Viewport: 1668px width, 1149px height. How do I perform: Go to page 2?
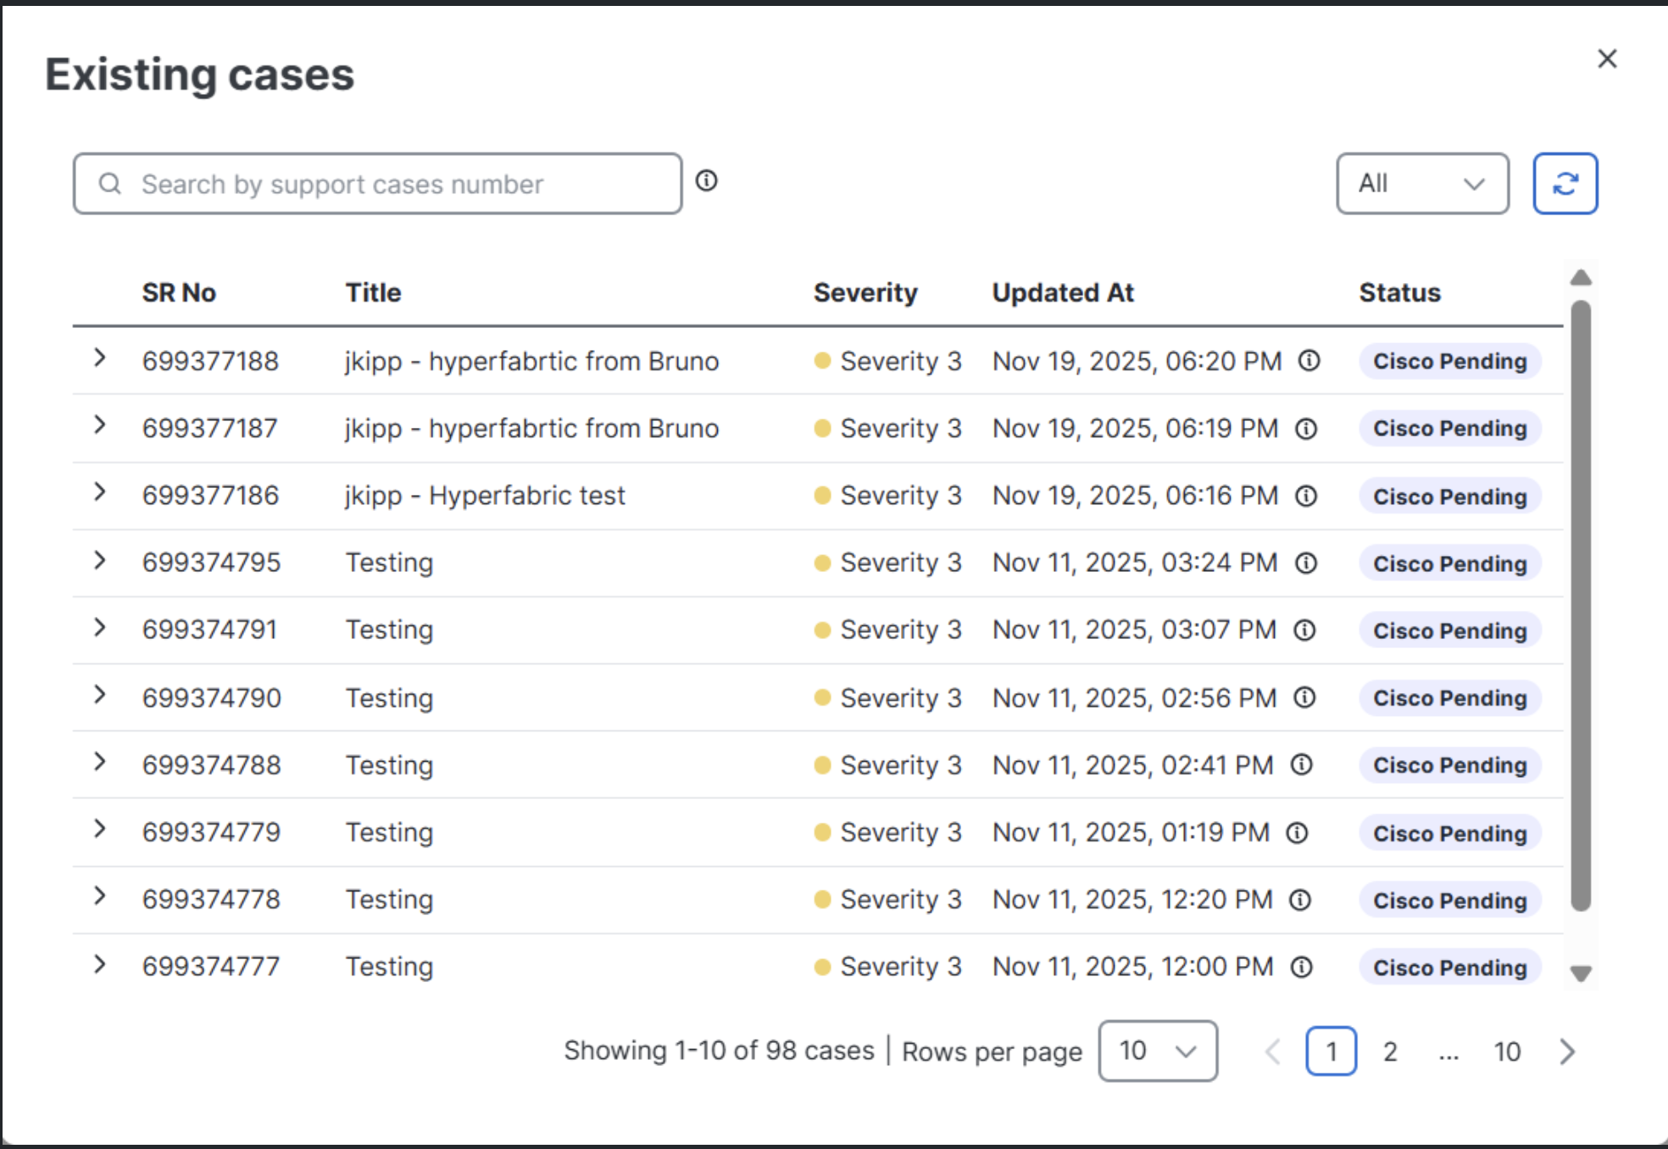click(x=1390, y=1052)
